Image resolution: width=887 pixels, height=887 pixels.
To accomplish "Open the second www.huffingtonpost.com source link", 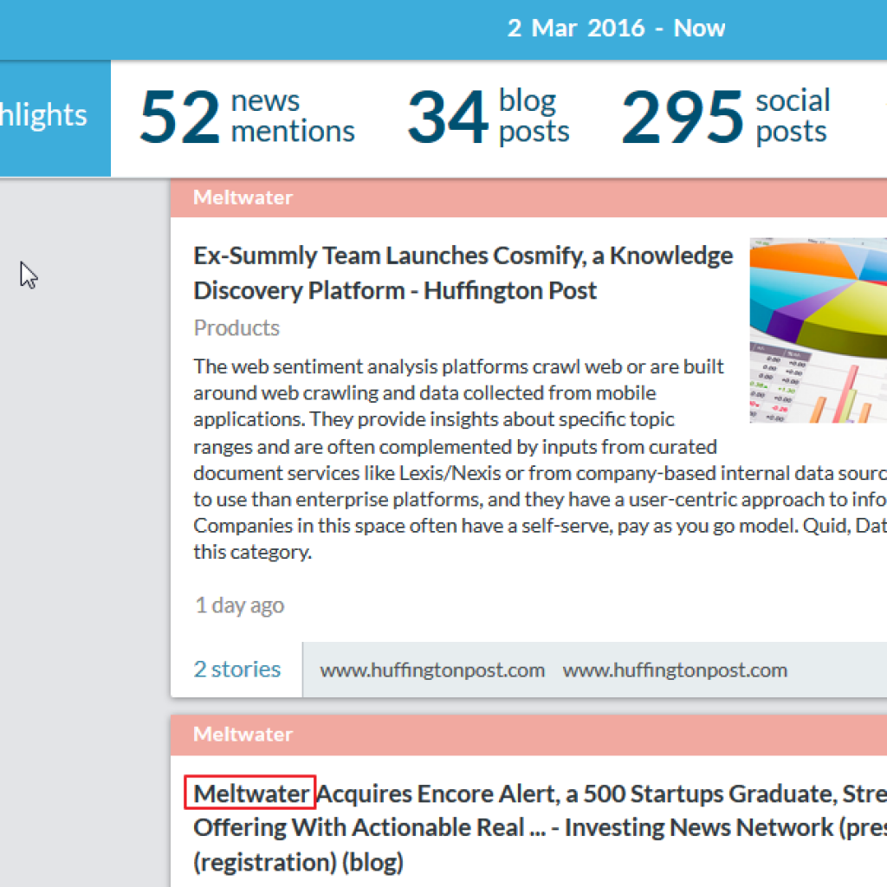I will pos(675,670).
